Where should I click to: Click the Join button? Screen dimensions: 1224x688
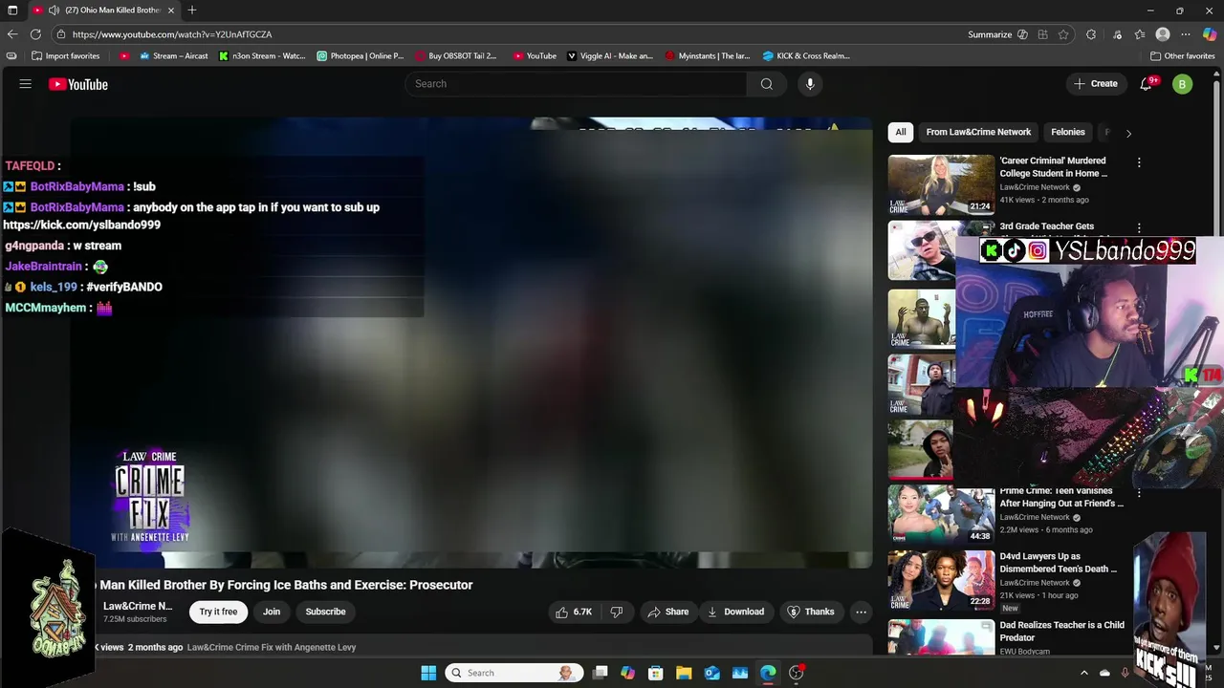272,612
